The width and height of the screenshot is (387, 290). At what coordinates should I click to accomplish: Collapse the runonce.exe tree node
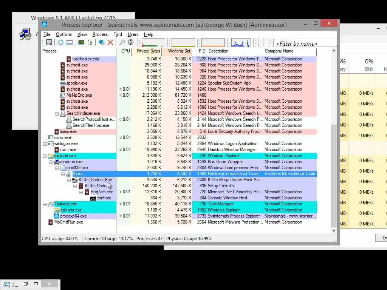pos(51,162)
